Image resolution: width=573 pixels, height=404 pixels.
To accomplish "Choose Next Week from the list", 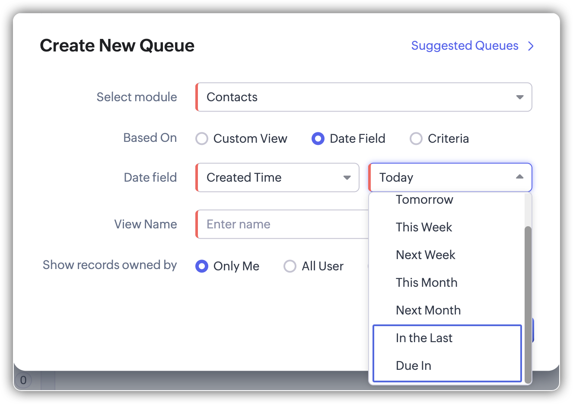I will 425,255.
